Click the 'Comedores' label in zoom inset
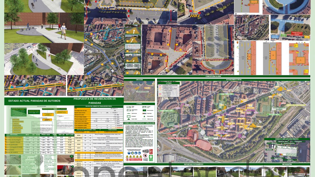The height and width of the screenshot is (177, 315). coord(298,141)
